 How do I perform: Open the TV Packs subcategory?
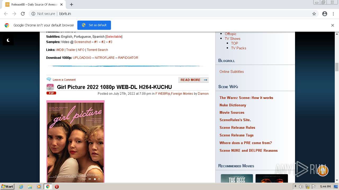point(239,48)
